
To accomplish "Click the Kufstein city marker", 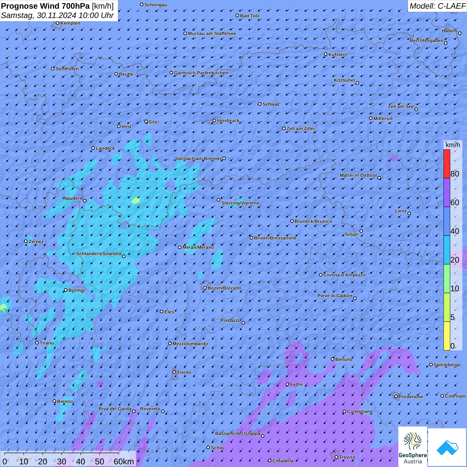I will tap(326, 54).
